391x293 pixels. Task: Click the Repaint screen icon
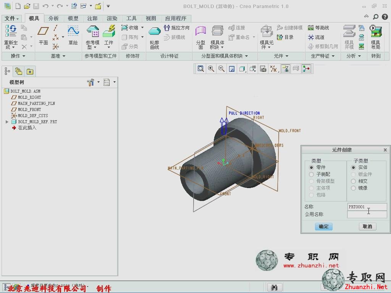click(232, 69)
